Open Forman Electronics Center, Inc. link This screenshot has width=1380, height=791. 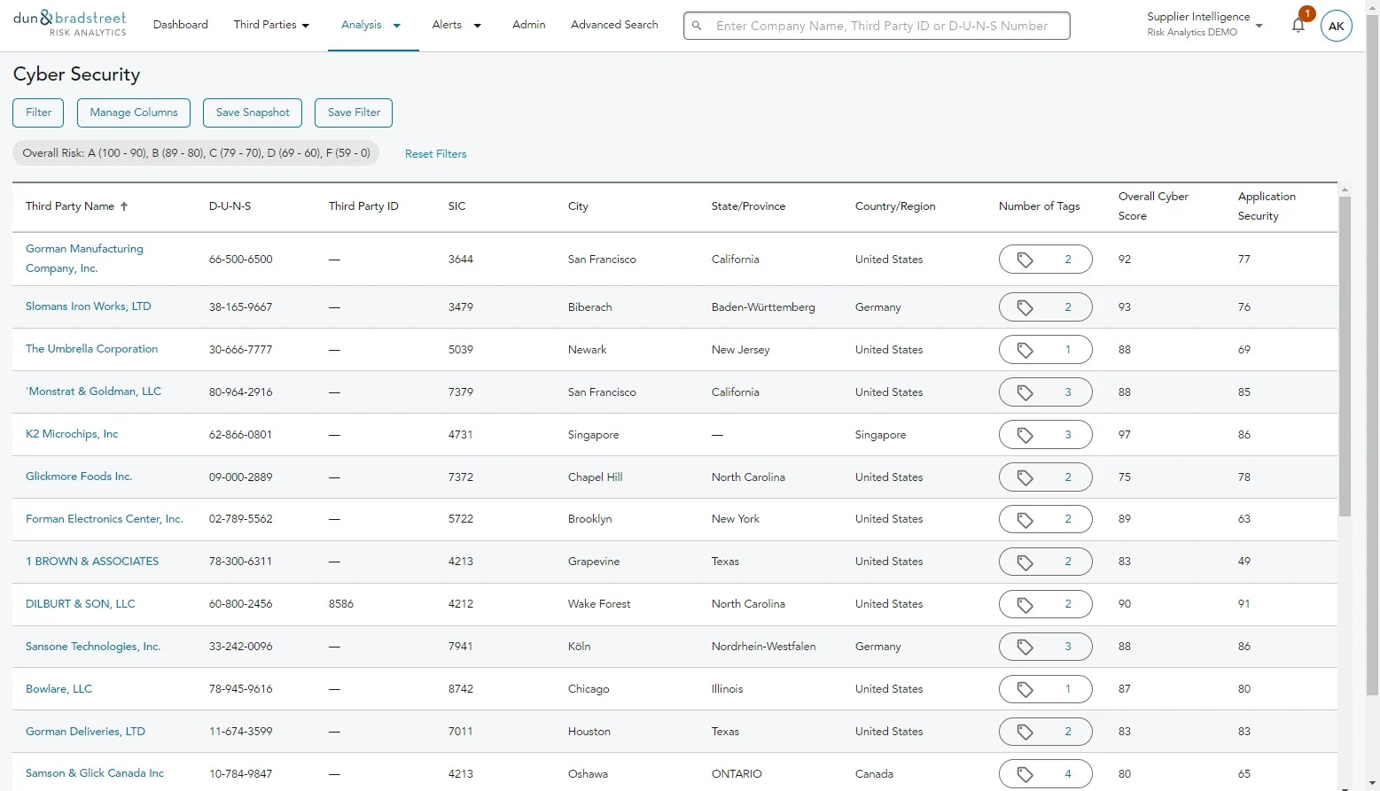click(x=105, y=519)
